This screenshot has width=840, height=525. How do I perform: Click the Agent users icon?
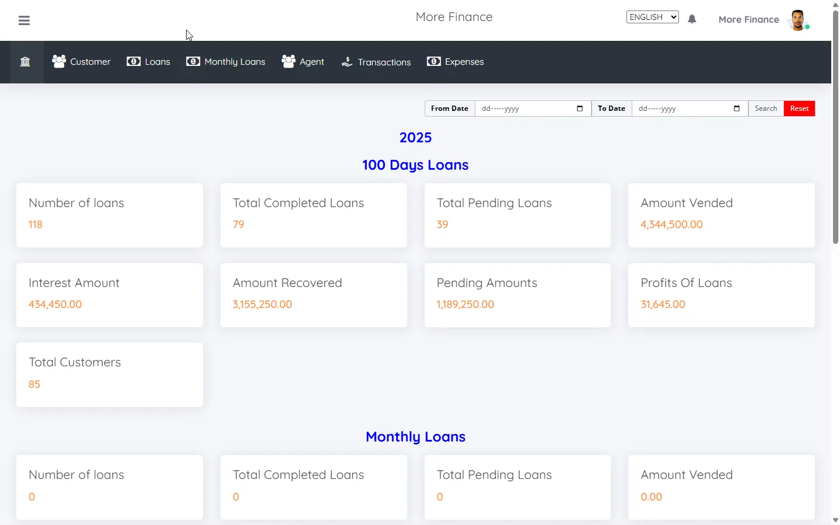288,61
